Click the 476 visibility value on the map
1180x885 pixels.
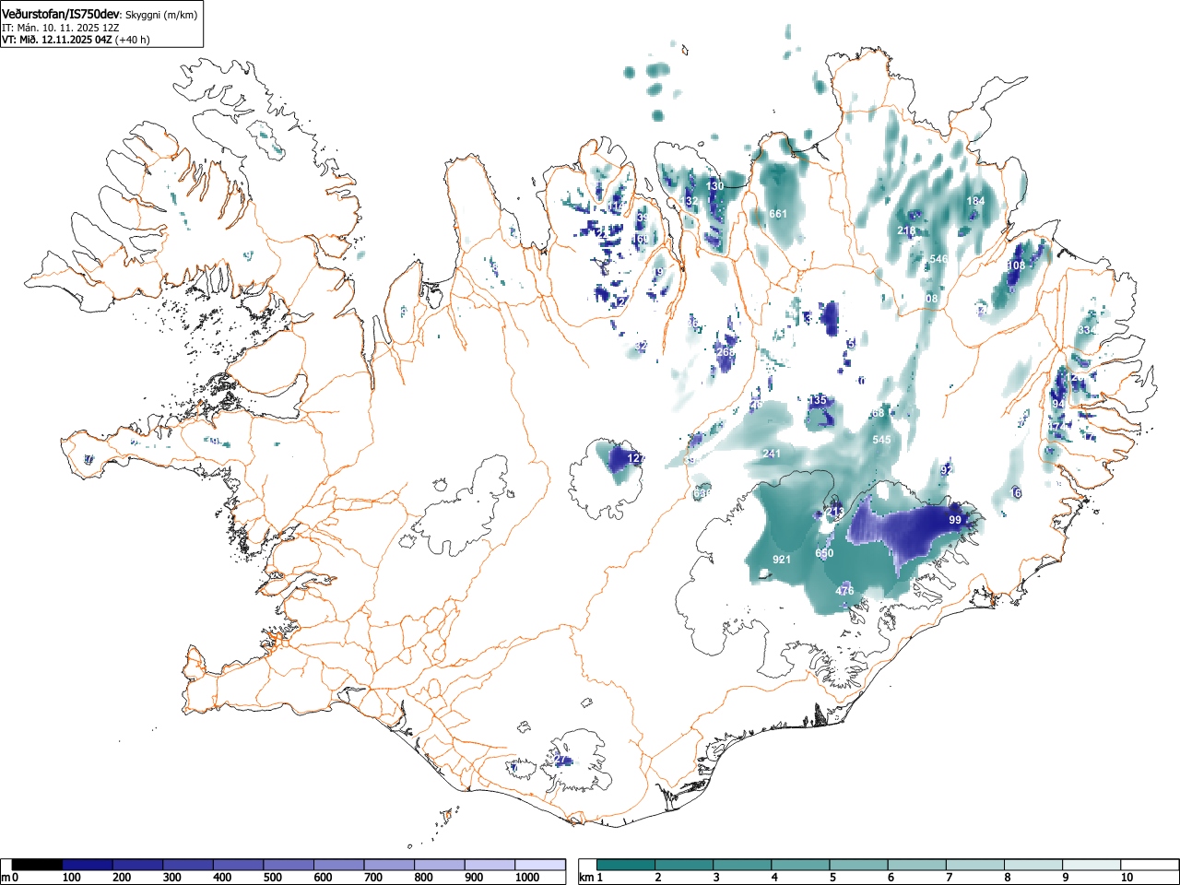point(844,590)
